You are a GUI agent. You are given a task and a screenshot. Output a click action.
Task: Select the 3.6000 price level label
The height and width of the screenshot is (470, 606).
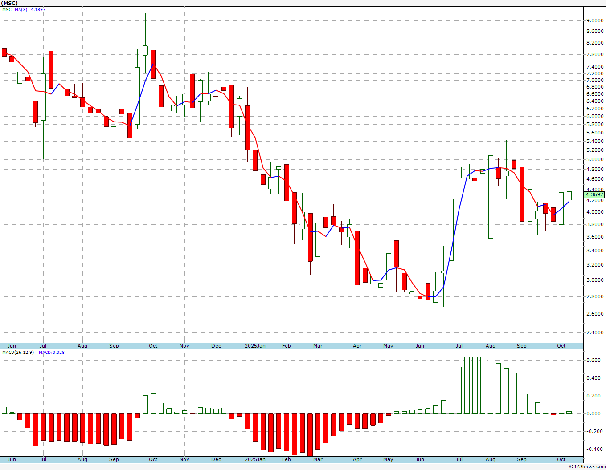(596, 237)
